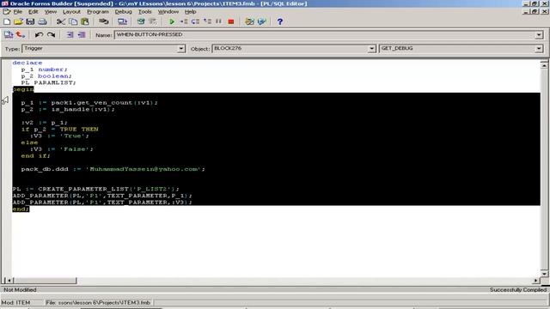Open the Window menu
550x309 pixels.
click(168, 12)
